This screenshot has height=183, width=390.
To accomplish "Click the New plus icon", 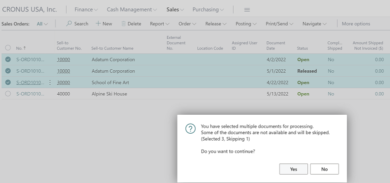I will pyautogui.click(x=98, y=23).
